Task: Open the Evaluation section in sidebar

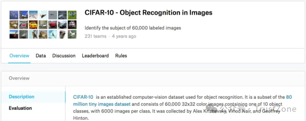Action: (x=20, y=108)
